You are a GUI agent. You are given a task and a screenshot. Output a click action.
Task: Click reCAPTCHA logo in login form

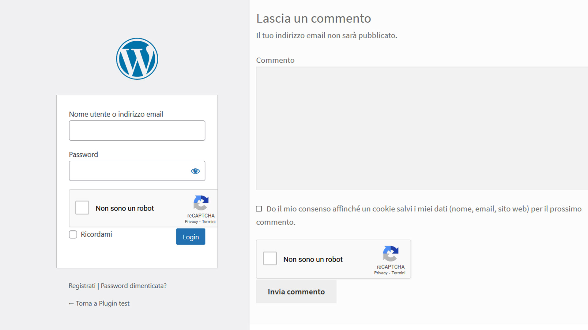tap(201, 203)
